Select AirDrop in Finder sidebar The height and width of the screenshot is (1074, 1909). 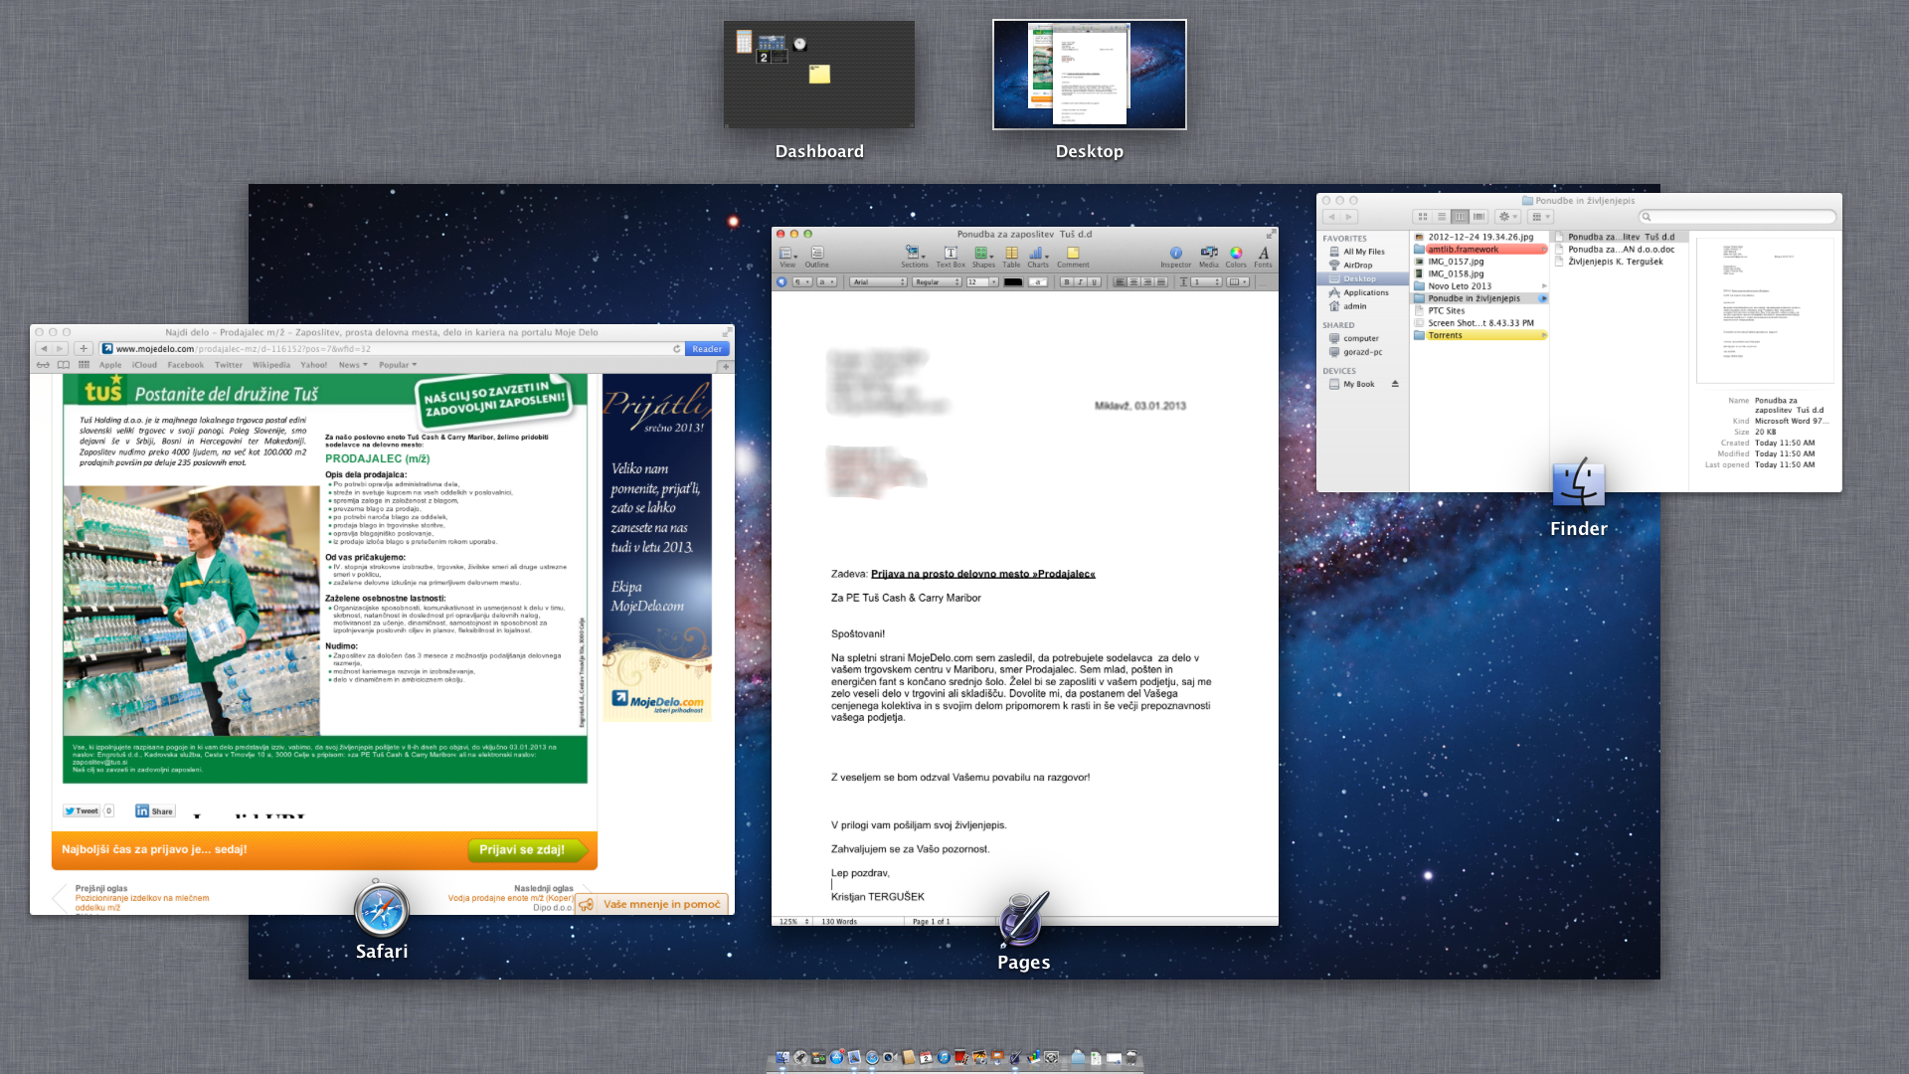tap(1357, 266)
